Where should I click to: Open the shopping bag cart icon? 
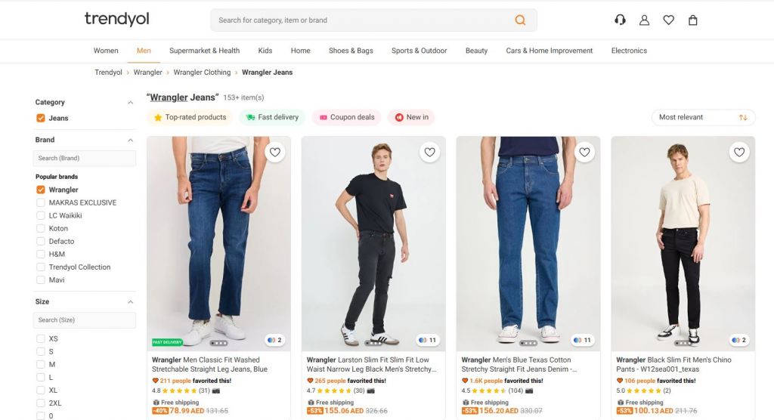pyautogui.click(x=692, y=20)
